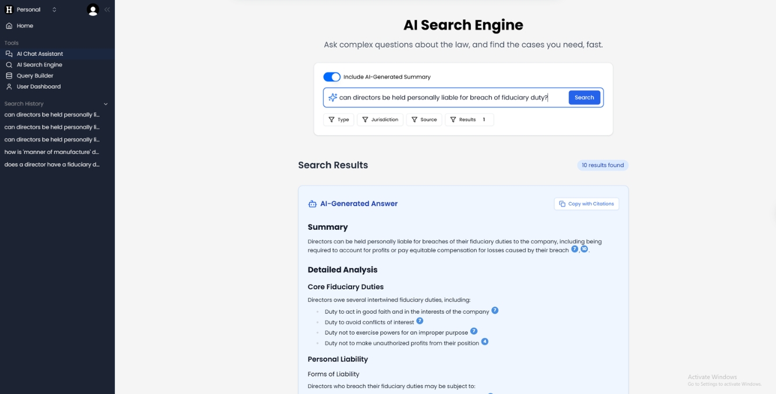Click citation badge 10 in Summary

point(584,249)
